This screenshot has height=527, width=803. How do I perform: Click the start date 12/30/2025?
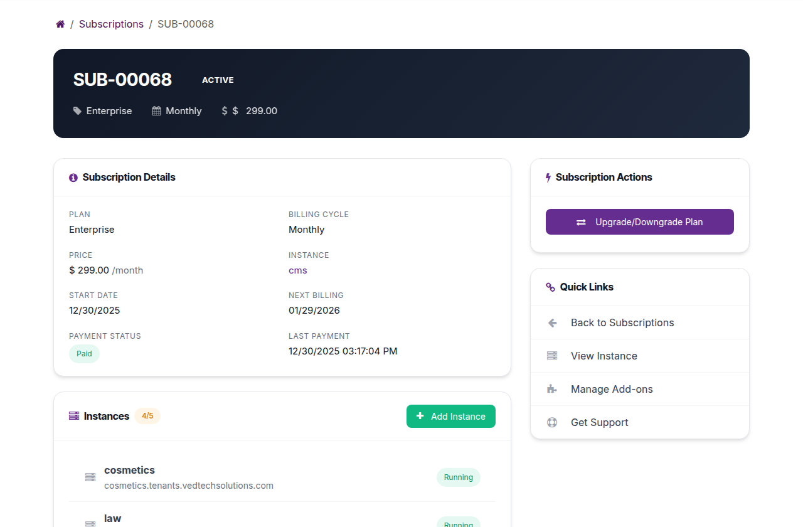(95, 311)
